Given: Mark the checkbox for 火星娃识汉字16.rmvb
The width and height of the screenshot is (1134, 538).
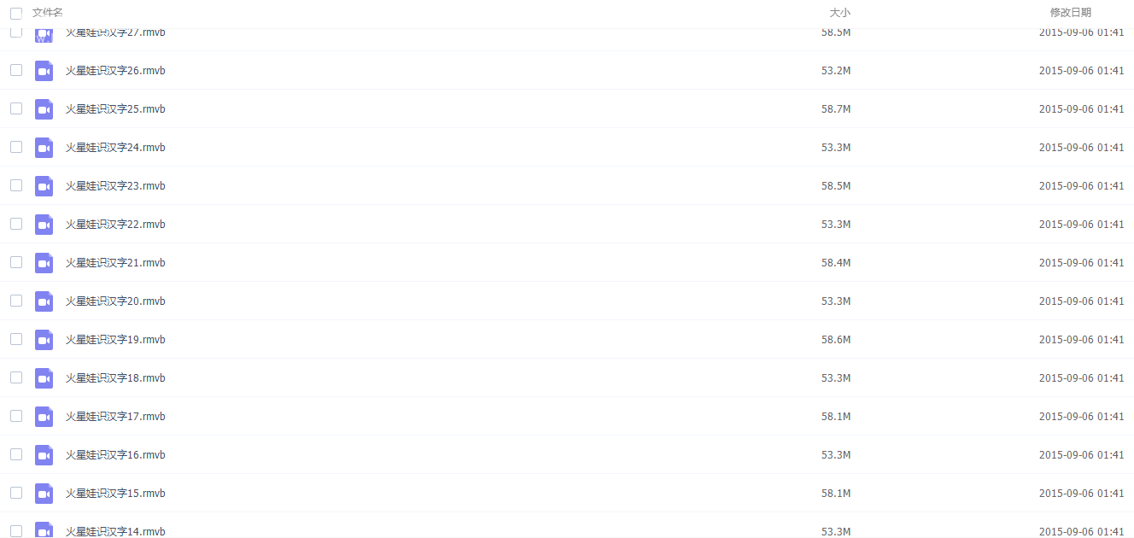Looking at the screenshot, I should point(16,454).
